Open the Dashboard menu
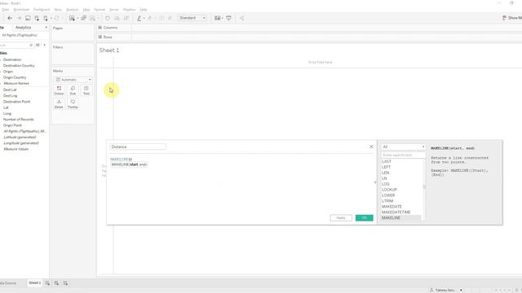 [x=42, y=10]
